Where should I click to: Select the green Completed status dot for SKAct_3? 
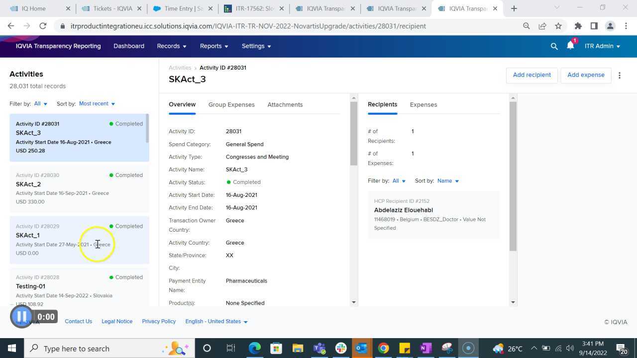tap(110, 123)
